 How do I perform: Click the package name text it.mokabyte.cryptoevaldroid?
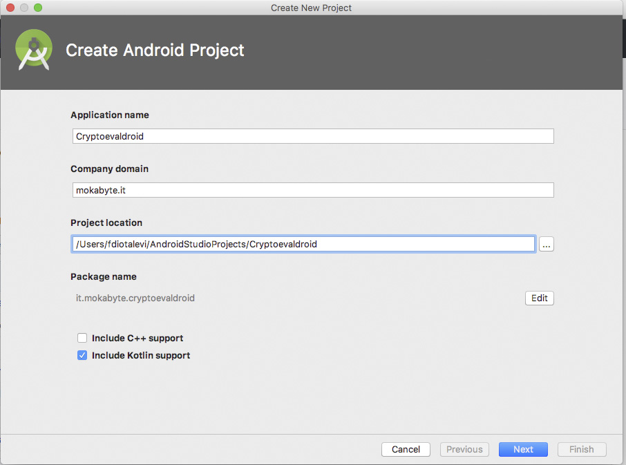click(x=135, y=298)
